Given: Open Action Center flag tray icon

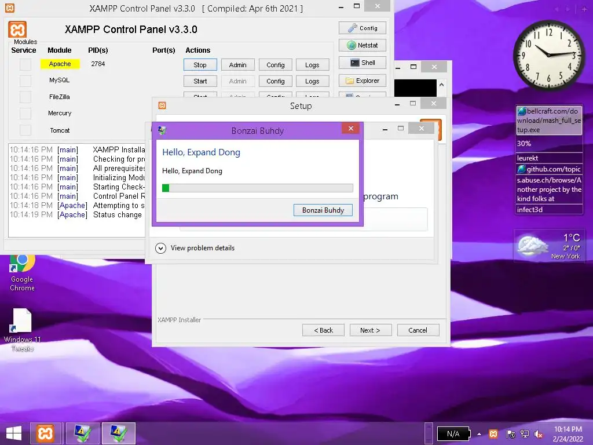Looking at the screenshot, I should [x=510, y=434].
